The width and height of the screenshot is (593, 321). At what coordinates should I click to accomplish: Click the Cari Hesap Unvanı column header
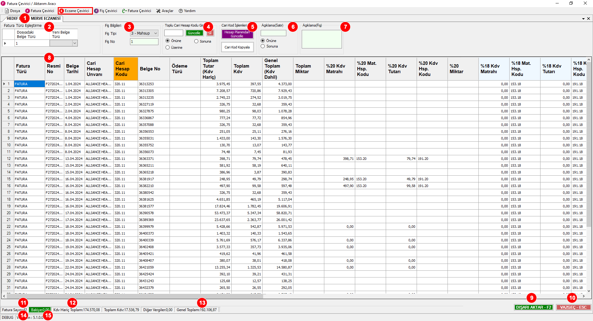click(99, 69)
